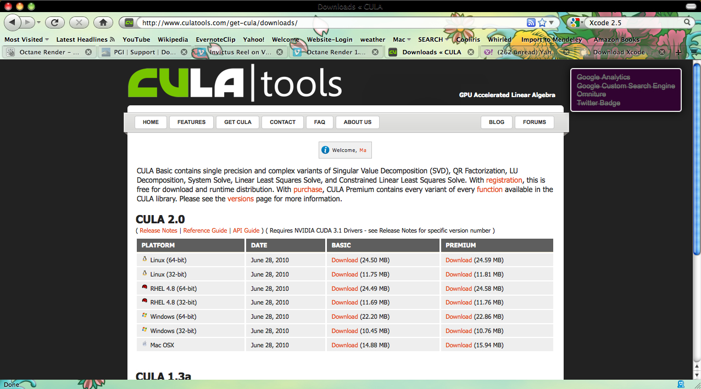Open the ABOUT US navigation button
The width and height of the screenshot is (701, 389).
point(358,122)
